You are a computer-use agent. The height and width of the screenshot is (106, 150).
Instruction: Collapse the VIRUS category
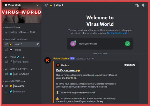point(14,57)
